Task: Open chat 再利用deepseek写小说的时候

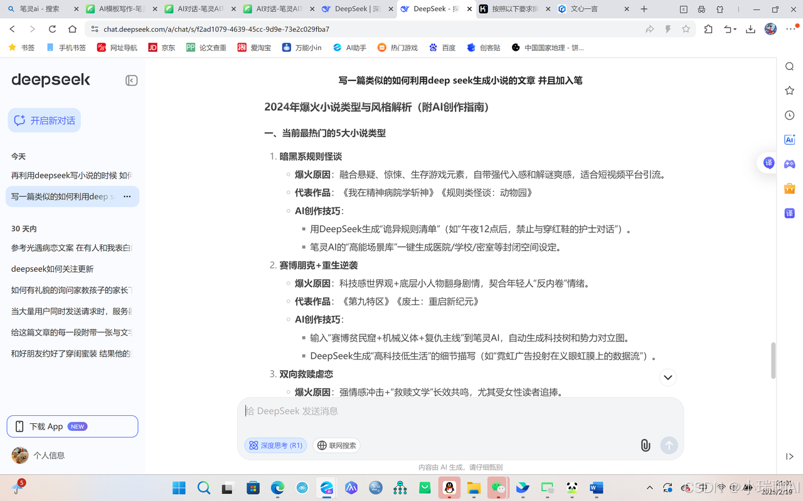Action: coord(72,175)
